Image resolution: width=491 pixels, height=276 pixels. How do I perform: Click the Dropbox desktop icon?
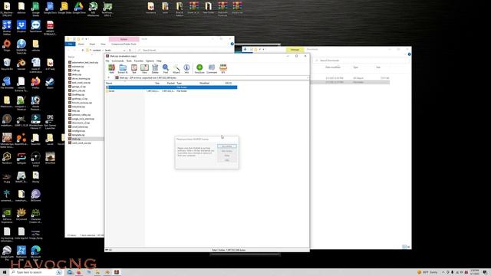(21, 27)
